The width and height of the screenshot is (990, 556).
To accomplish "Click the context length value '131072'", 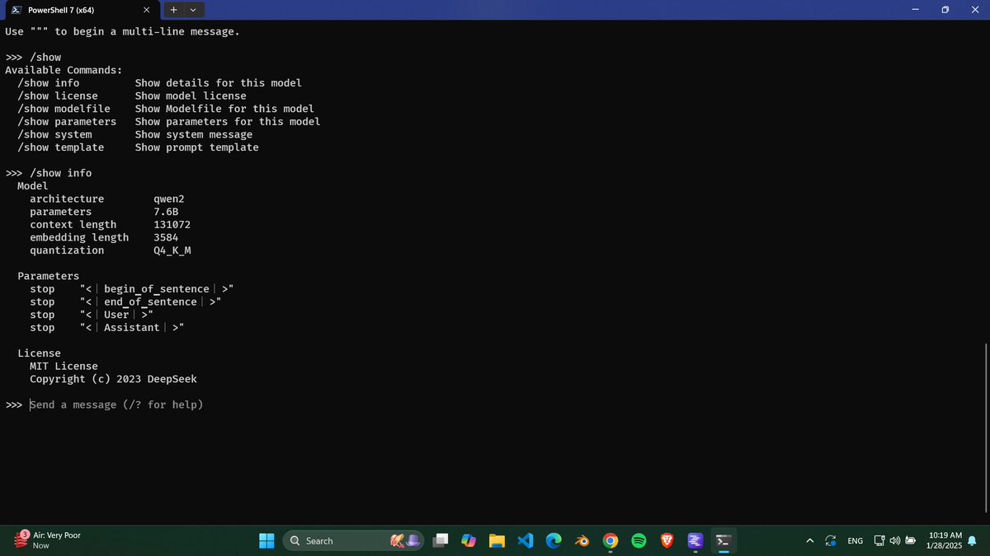I will pos(172,224).
